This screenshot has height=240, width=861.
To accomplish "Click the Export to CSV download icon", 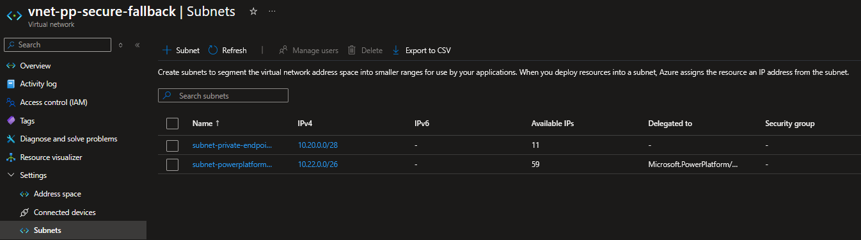I will (396, 50).
